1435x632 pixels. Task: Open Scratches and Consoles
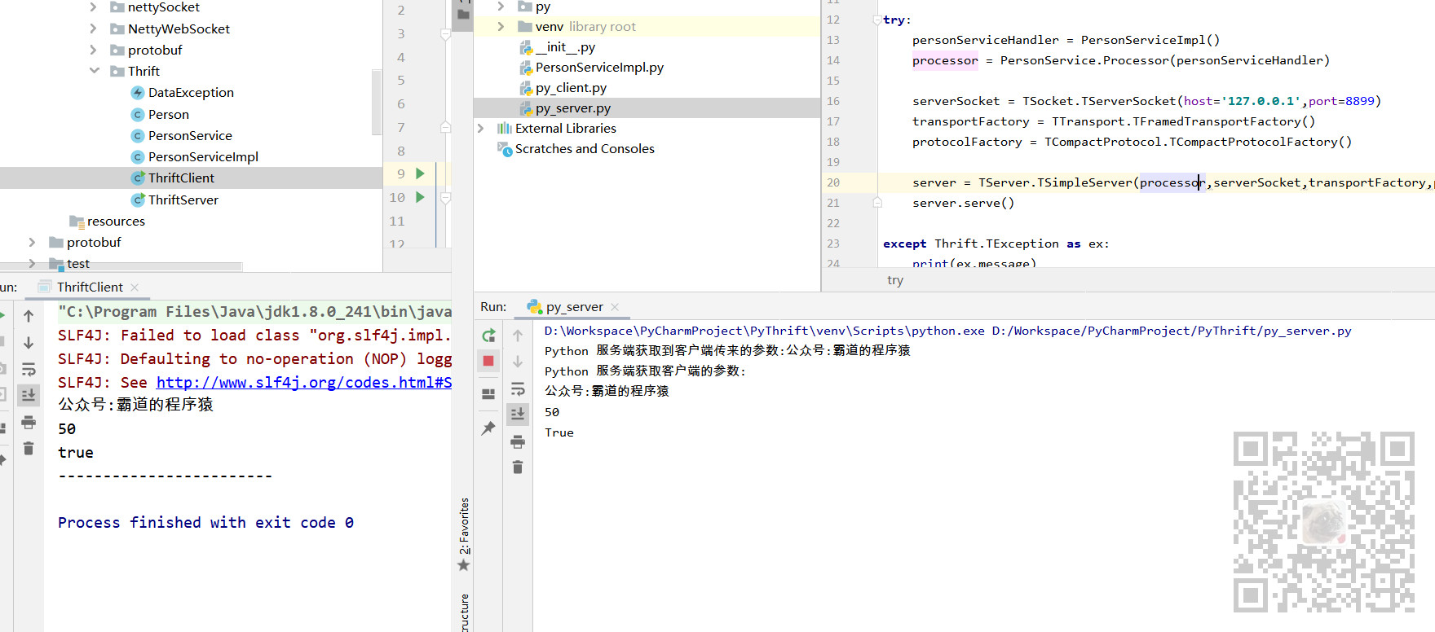(585, 149)
